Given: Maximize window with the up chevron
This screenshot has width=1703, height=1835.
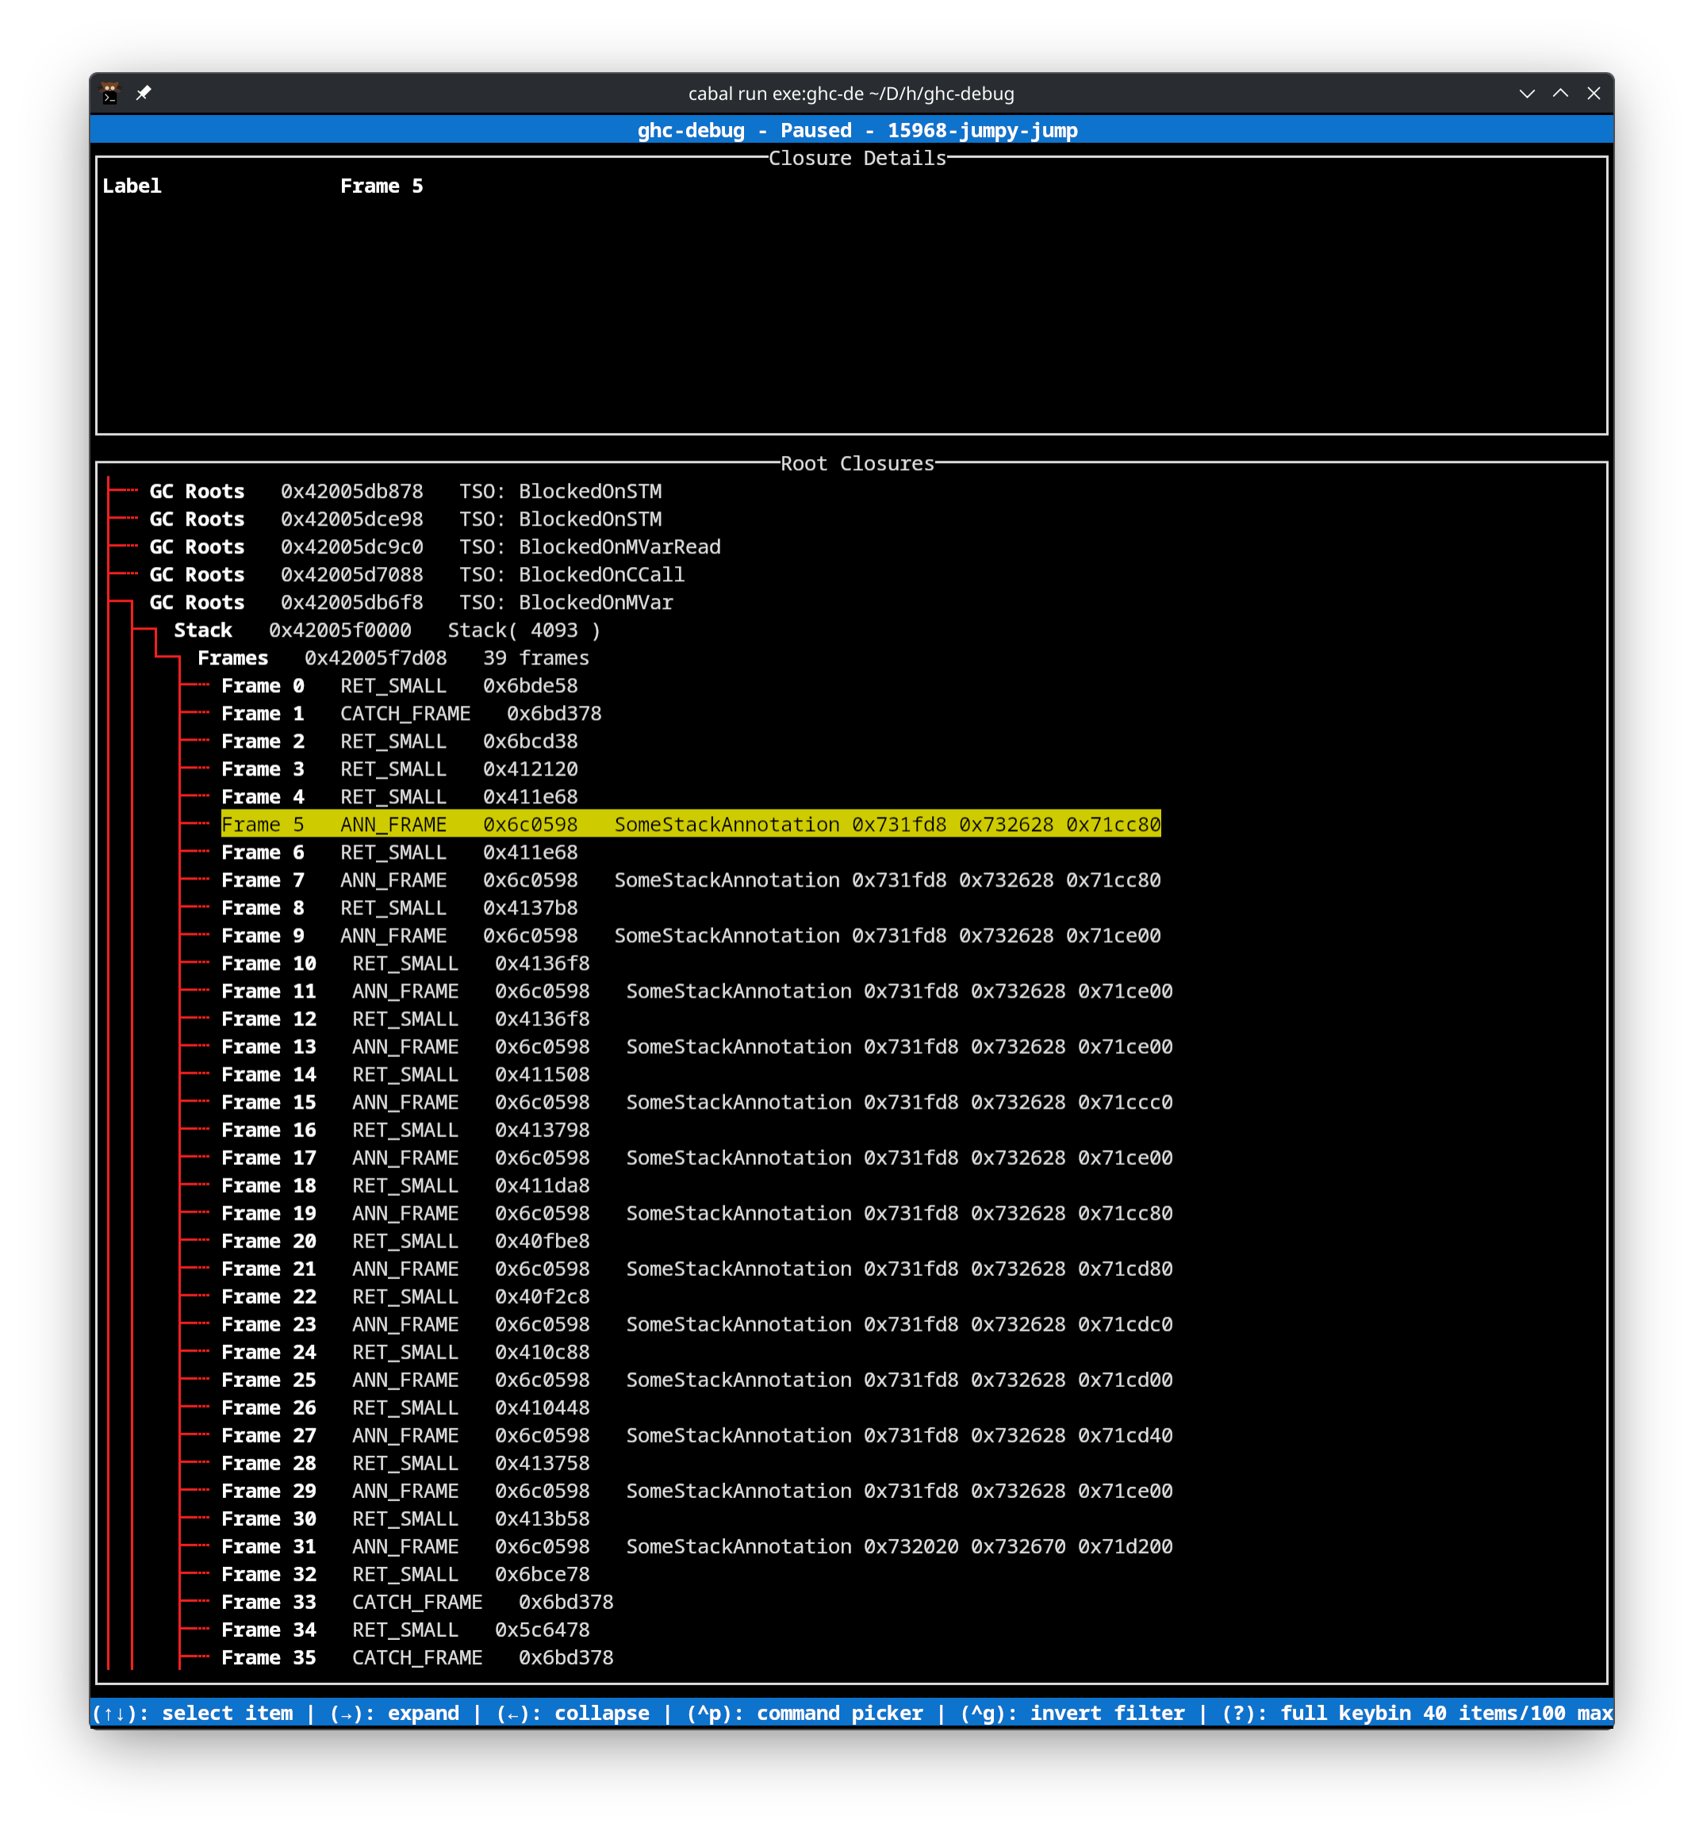Looking at the screenshot, I should pos(1560,93).
